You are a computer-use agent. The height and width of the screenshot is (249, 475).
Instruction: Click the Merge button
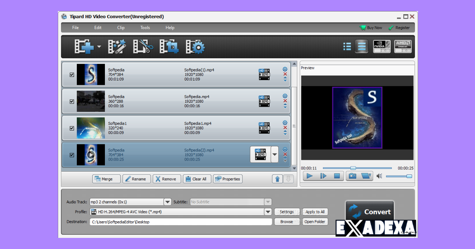point(106,179)
